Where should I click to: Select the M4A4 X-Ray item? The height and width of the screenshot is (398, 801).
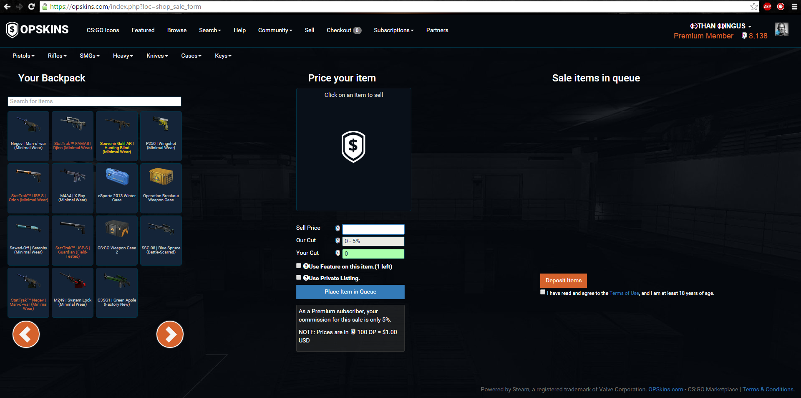[x=73, y=188]
